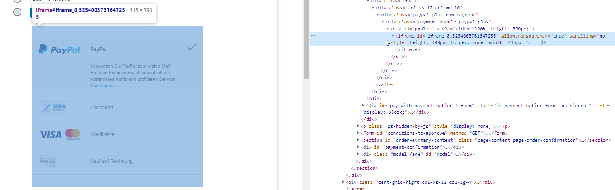Click the iframe tooltip label showing 415 × 390
This screenshot has height=190, width=615.
pyautogui.click(x=141, y=10)
